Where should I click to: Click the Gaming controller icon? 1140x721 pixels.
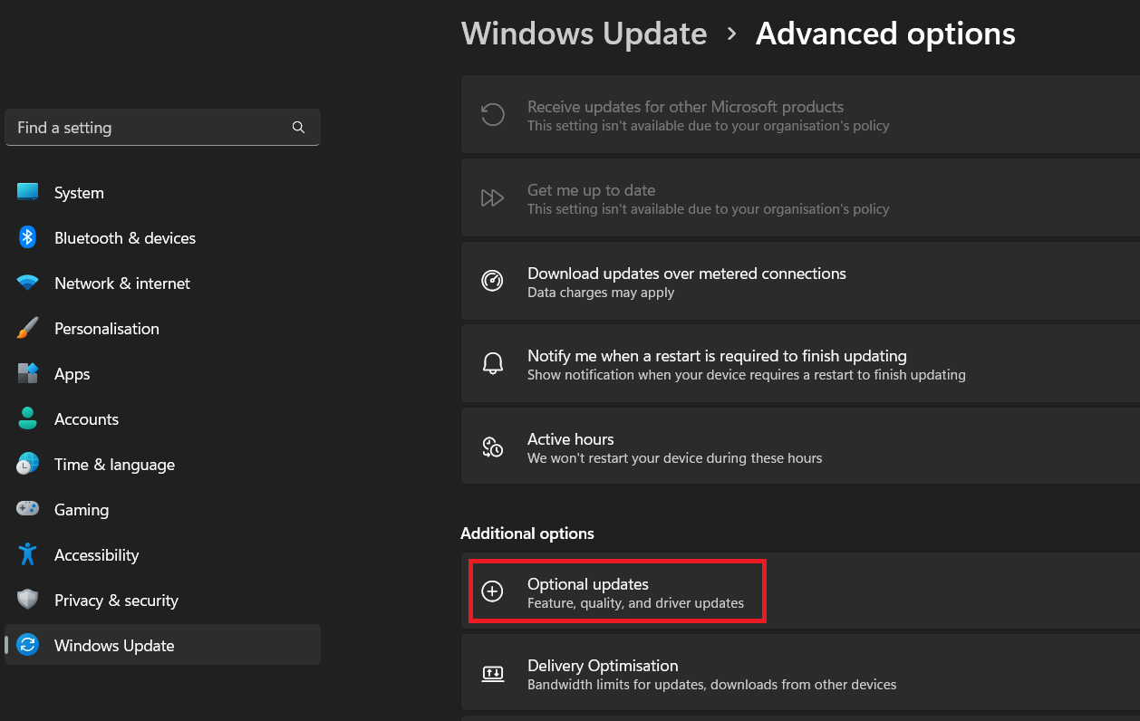tap(28, 509)
